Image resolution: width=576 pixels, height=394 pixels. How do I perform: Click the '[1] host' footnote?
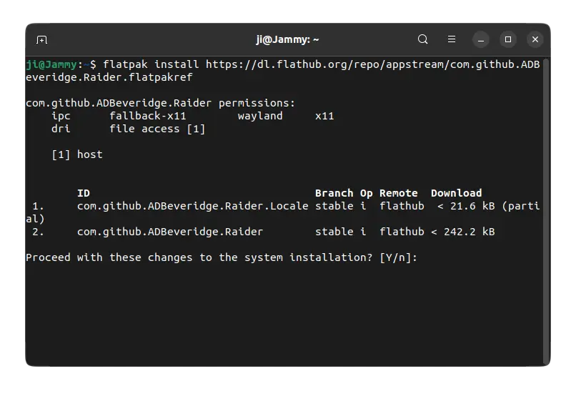[77, 154]
